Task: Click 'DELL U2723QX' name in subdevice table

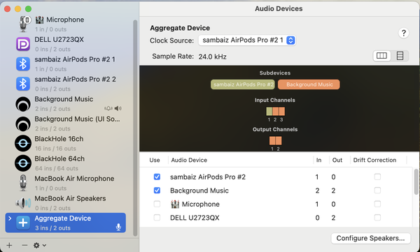Action: coord(195,218)
